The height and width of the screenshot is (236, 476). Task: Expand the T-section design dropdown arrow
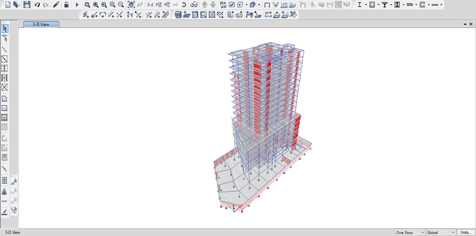391,5
